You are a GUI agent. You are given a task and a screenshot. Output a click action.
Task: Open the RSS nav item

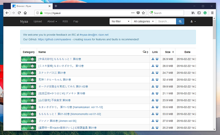[65, 22]
